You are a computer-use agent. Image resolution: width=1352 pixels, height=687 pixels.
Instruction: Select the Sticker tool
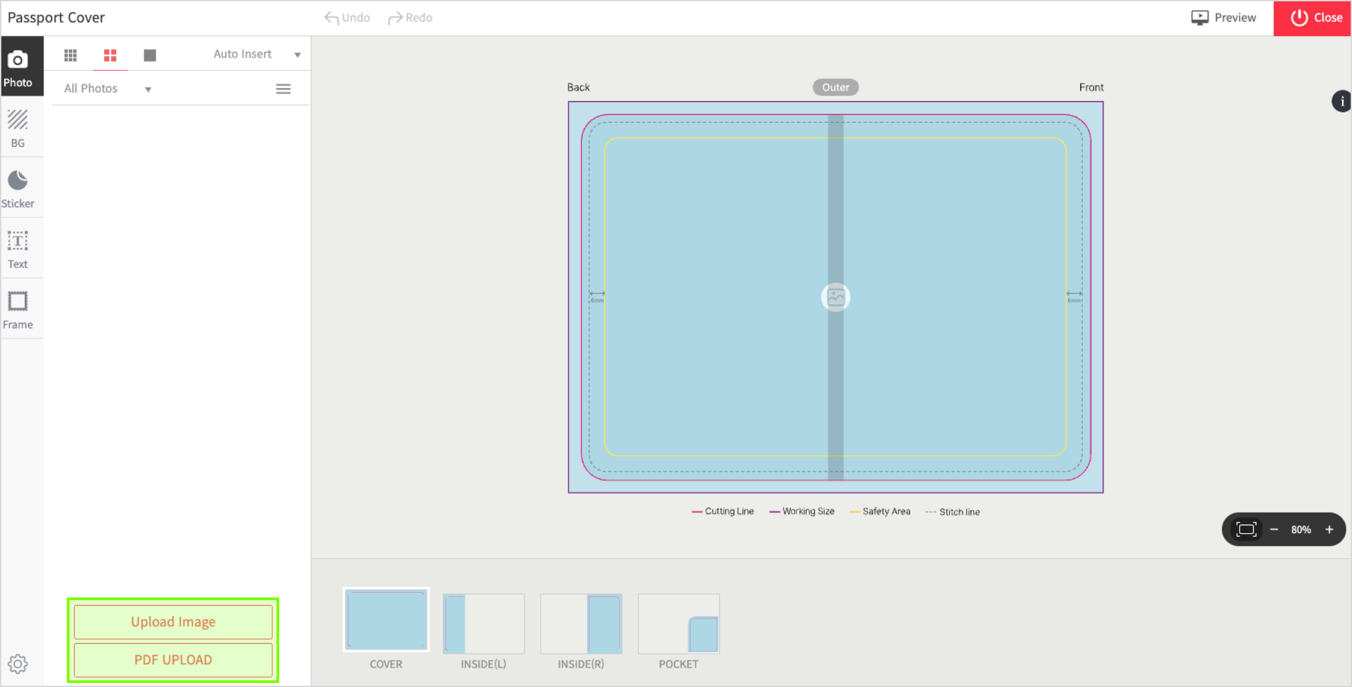pyautogui.click(x=18, y=188)
